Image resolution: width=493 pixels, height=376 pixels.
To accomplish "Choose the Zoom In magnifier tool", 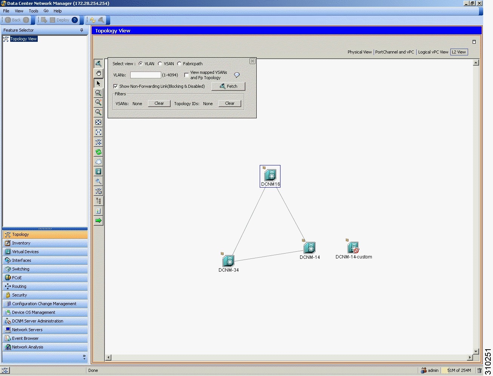I will coord(98,102).
